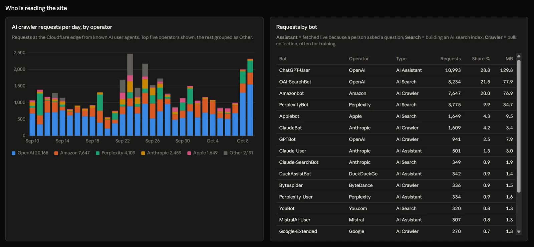Viewport: 534px width, 247px height.
Task: Click the 'Operator' column header
Action: pos(359,59)
